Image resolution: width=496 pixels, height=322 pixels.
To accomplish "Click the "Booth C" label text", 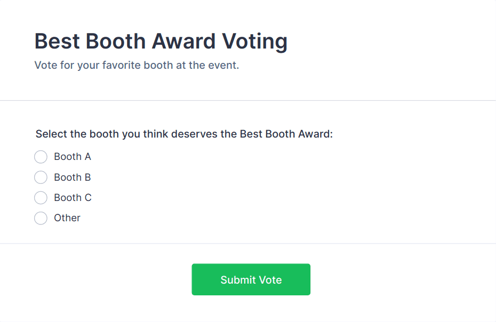I will click(x=73, y=198).
